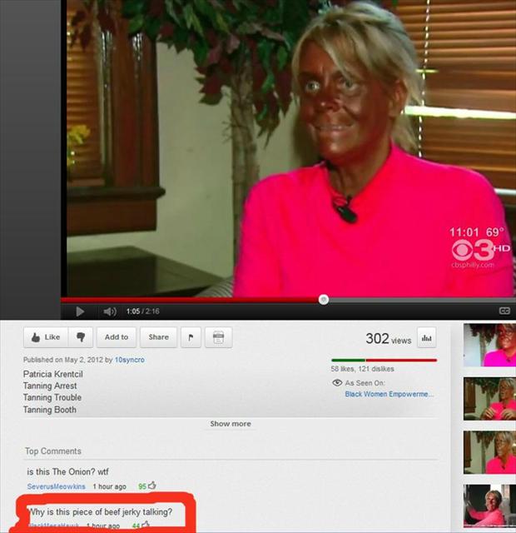Open the 10syncro channel link
Viewport: 516px width, 533px height.
pos(130,360)
